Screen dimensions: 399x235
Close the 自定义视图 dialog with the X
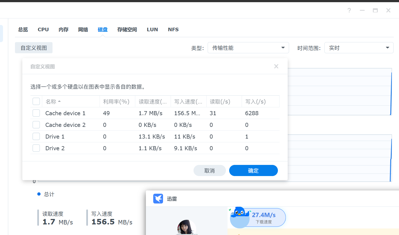(x=276, y=66)
